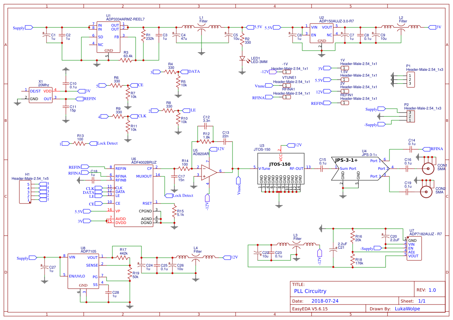453x320 pixels.
Task: Select capacitor C28 1u symbol
Action: click(109, 292)
